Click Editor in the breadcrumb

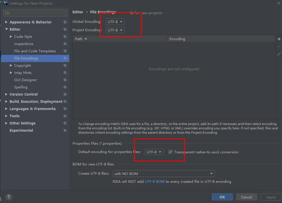[x=78, y=12]
